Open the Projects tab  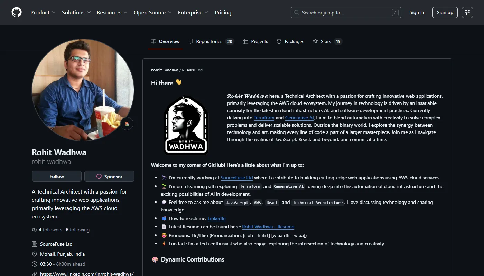[x=255, y=41]
